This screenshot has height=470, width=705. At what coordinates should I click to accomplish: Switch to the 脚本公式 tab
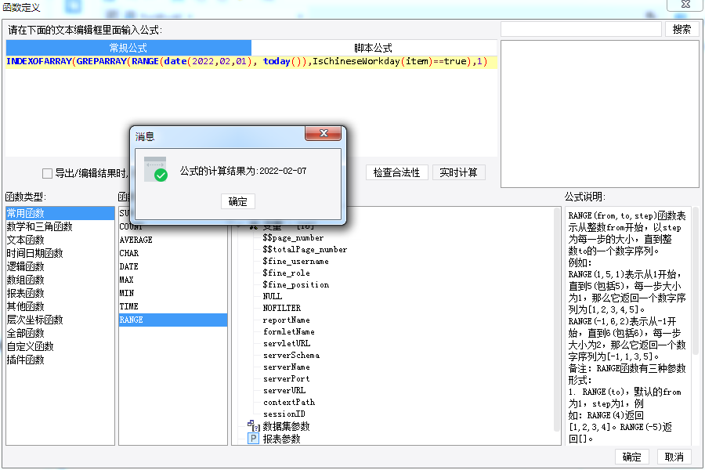click(373, 48)
